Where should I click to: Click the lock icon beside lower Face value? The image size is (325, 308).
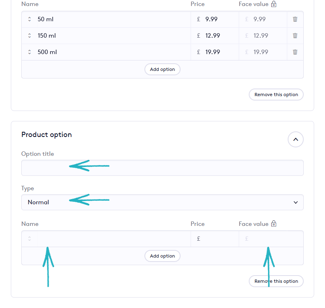[x=274, y=223]
